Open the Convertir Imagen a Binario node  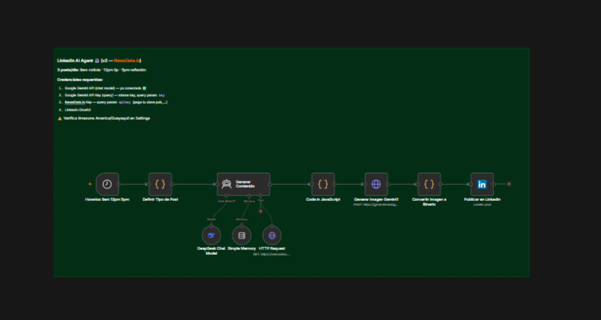click(x=429, y=184)
